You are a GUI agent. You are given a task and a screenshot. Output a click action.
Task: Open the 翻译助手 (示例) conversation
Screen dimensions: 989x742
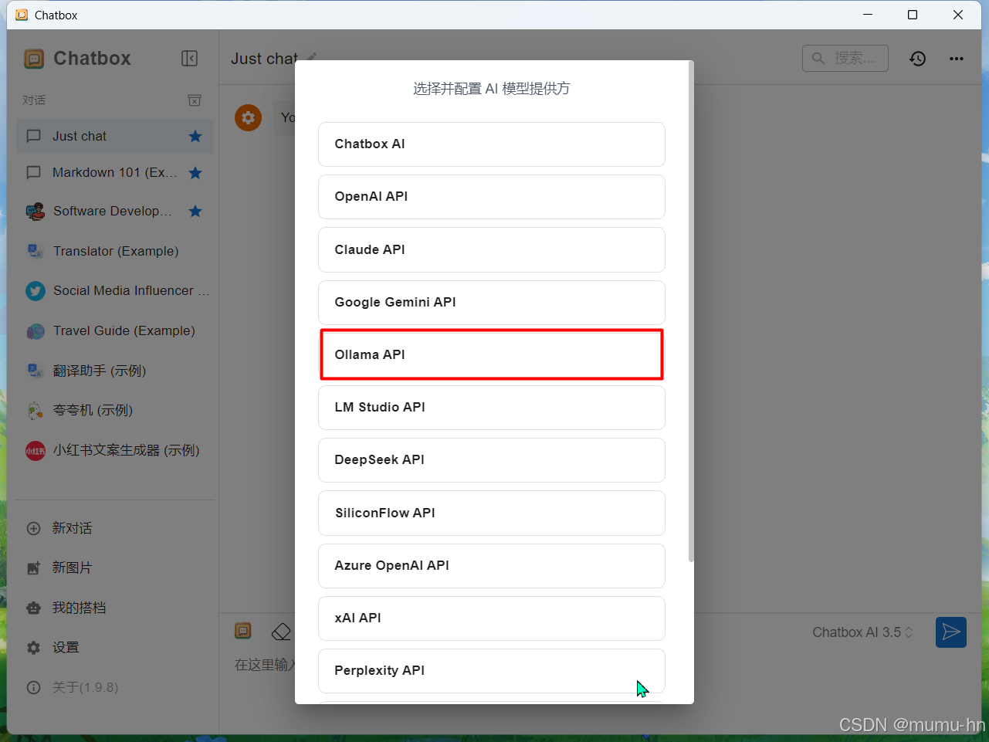pos(114,371)
